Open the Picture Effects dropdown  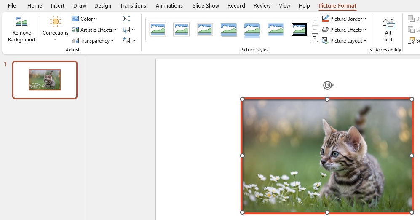coord(344,30)
